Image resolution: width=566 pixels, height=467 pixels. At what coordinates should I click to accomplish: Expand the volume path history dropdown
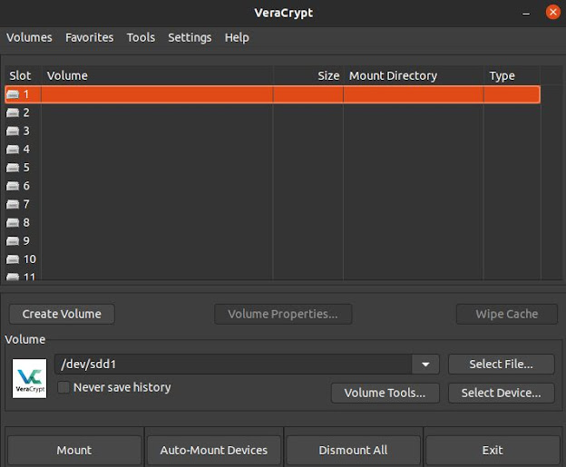pyautogui.click(x=425, y=365)
